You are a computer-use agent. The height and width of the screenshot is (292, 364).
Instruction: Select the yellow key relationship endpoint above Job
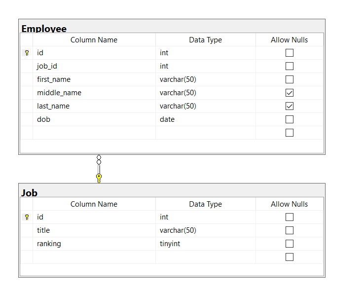coord(99,178)
